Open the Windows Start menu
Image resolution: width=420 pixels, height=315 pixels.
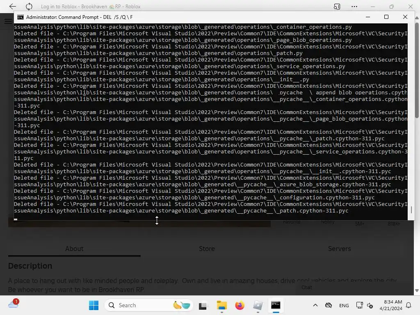94,305
